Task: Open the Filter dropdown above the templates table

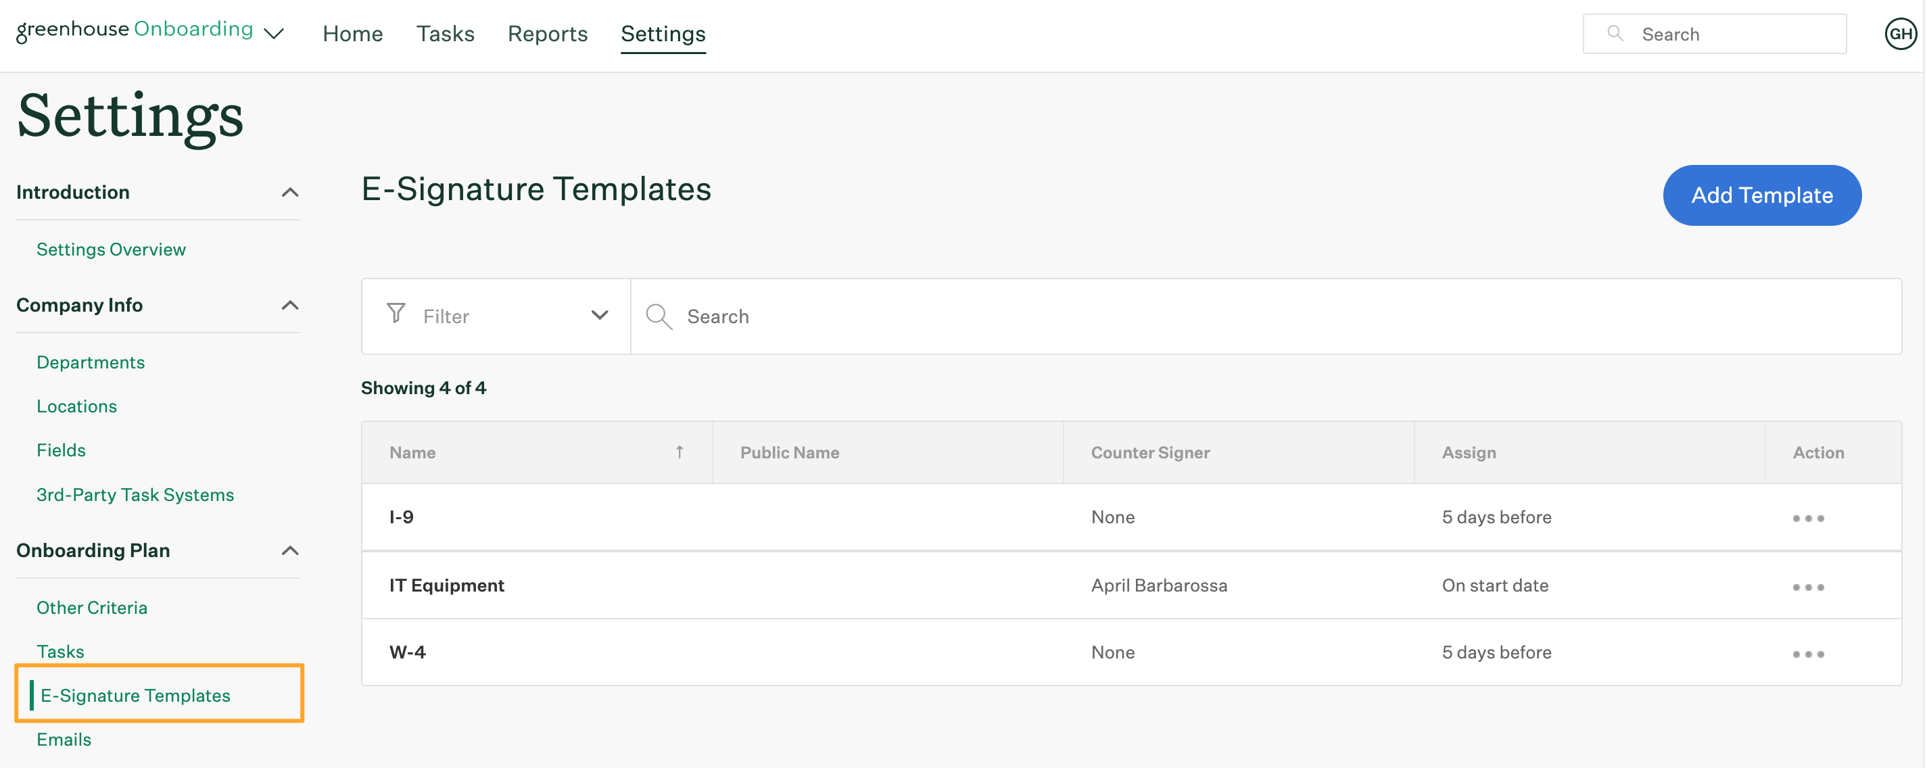Action: coord(495,315)
